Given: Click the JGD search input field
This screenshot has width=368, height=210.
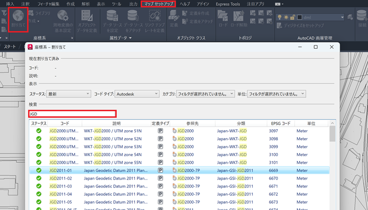Looking at the screenshot, I should pos(72,114).
